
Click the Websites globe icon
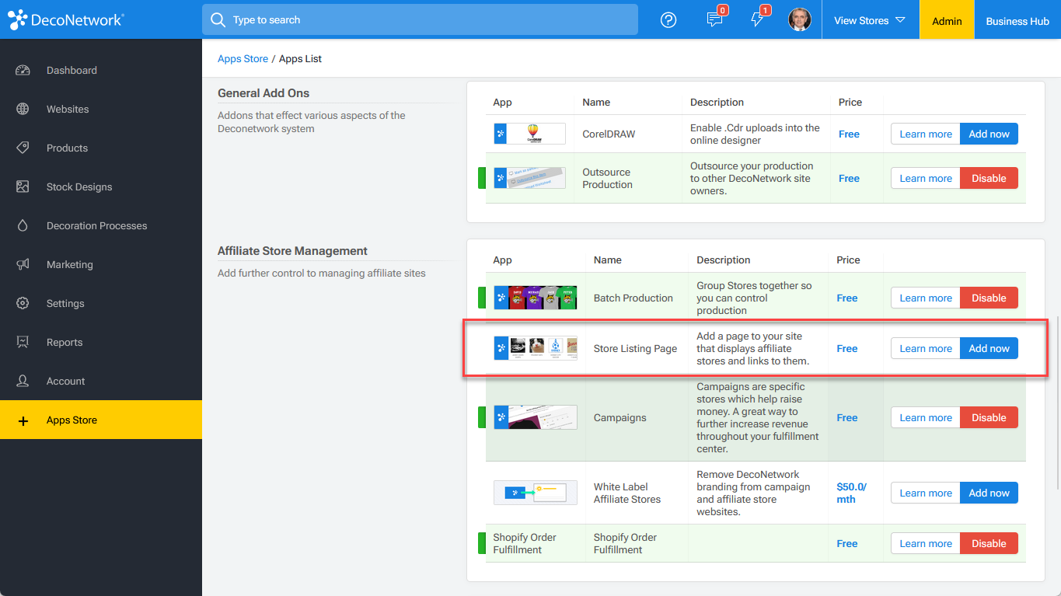(23, 109)
